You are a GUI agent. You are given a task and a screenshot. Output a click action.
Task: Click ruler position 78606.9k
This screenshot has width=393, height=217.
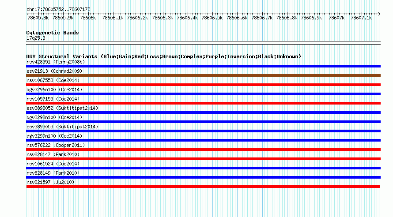[x=311, y=18]
